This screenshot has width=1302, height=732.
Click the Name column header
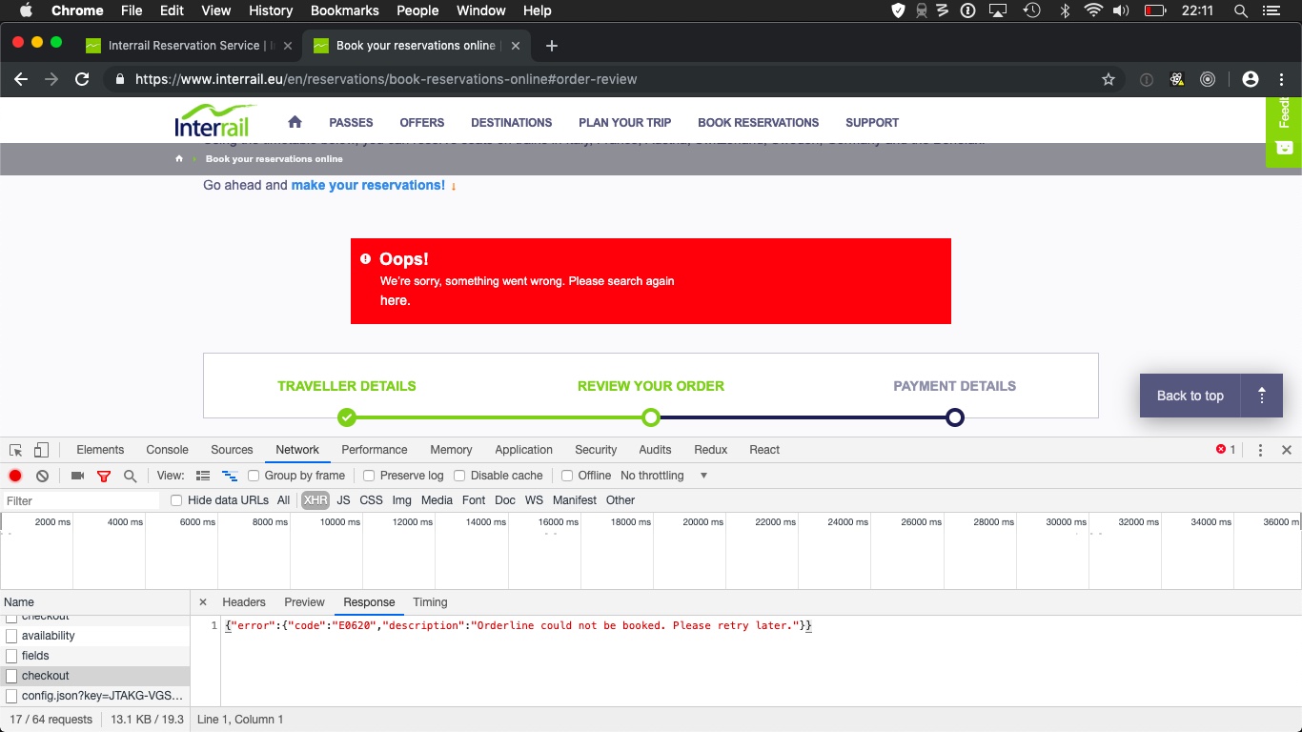coord(95,602)
